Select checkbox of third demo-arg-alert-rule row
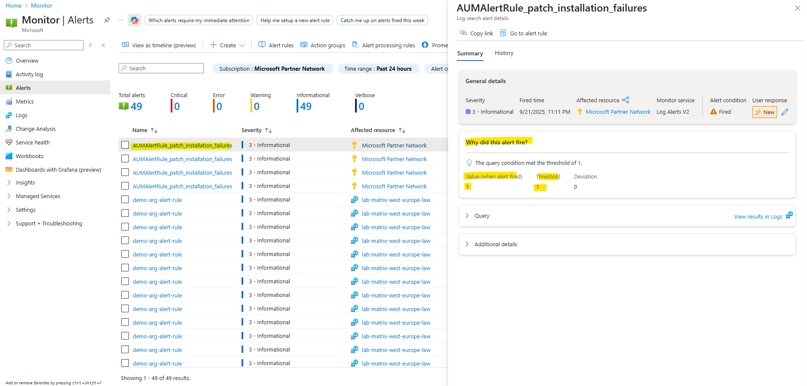The image size is (807, 386). (125, 227)
